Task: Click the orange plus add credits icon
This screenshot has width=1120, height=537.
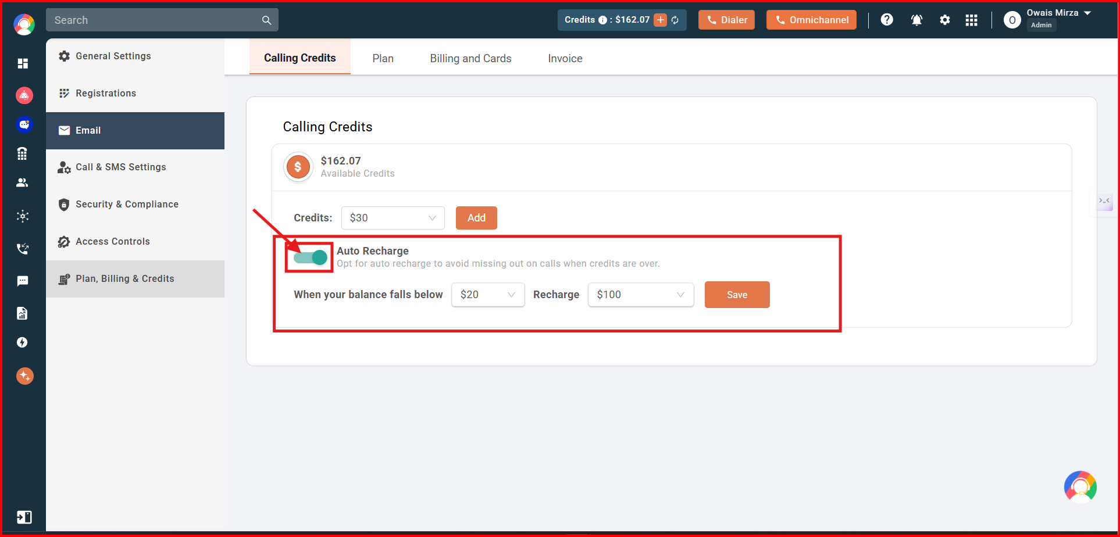Action: click(661, 20)
